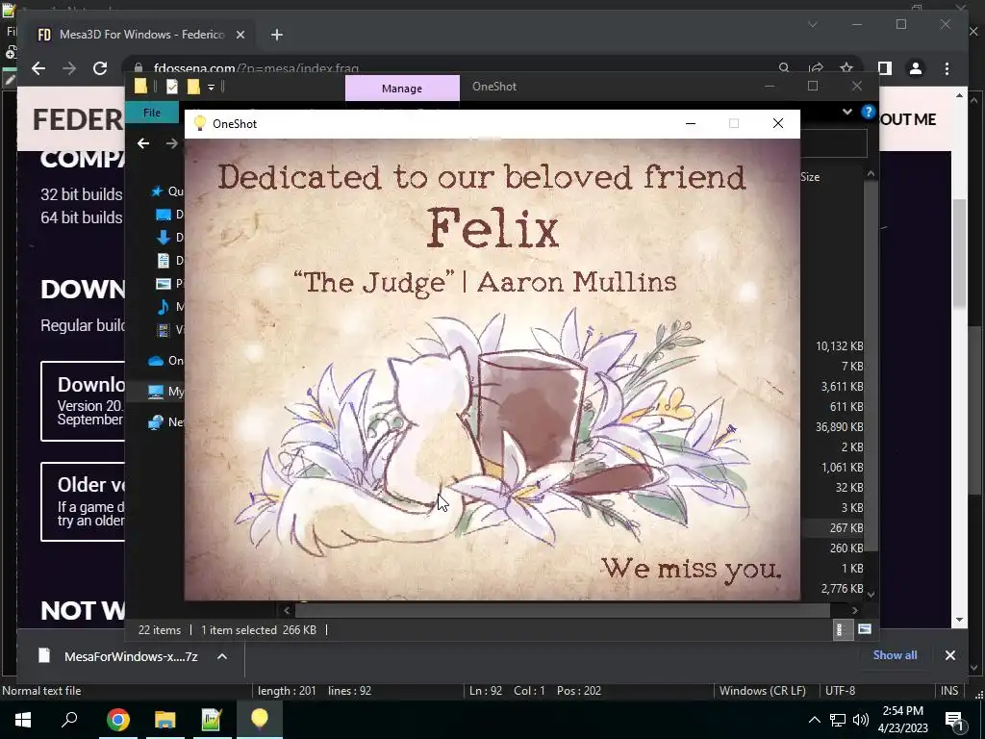This screenshot has height=739, width=985.
Task: Select OneDrive in navigation pane
Action: [165, 361]
